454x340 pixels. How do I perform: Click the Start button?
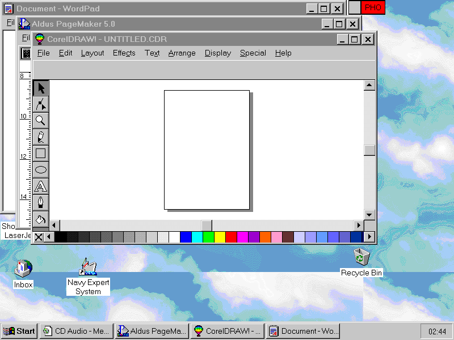click(19, 331)
